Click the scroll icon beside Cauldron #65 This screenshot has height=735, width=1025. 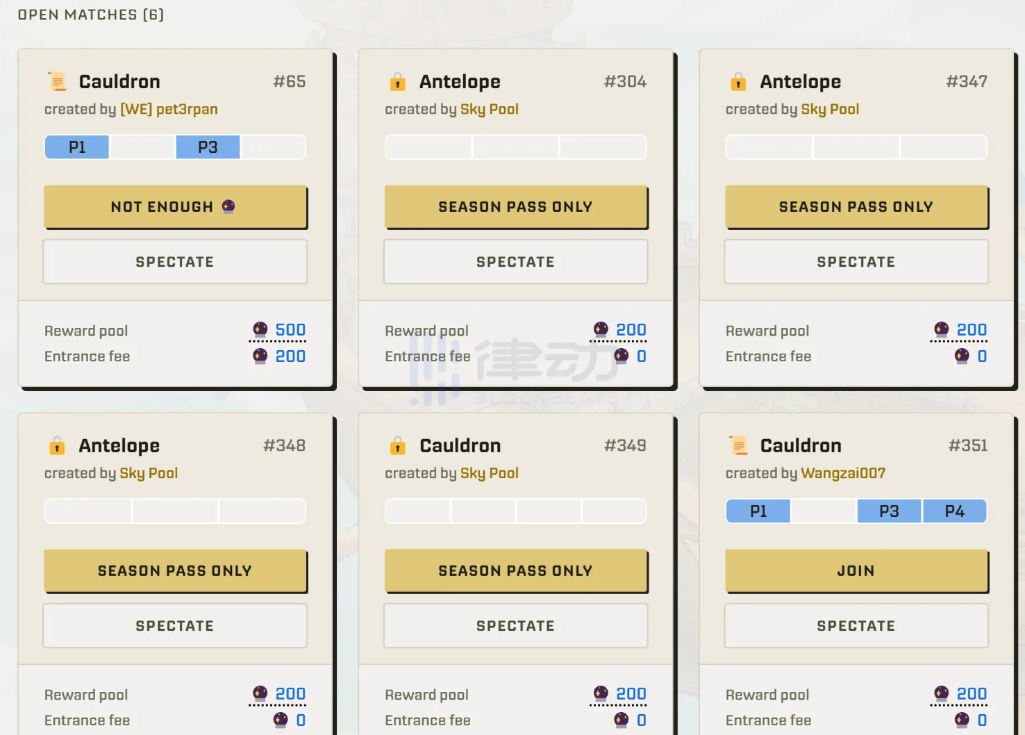(x=57, y=82)
